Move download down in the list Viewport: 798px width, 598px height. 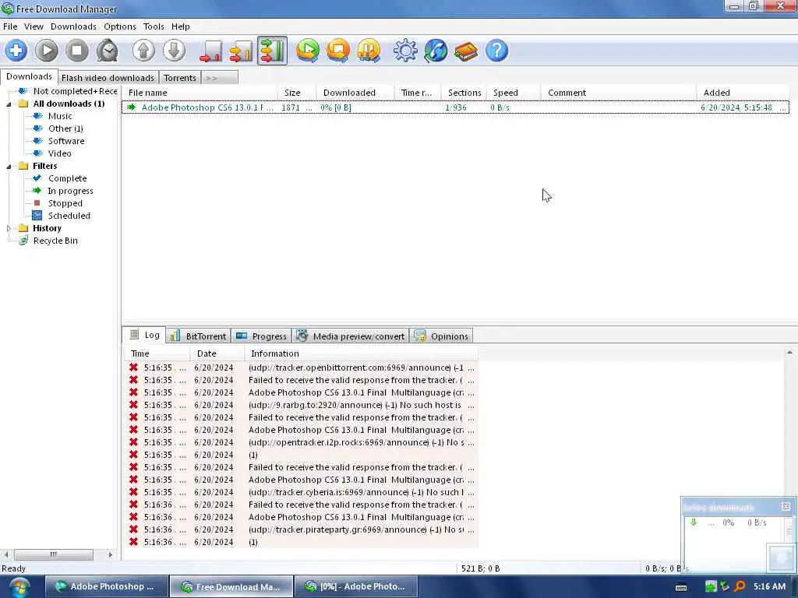click(x=174, y=51)
